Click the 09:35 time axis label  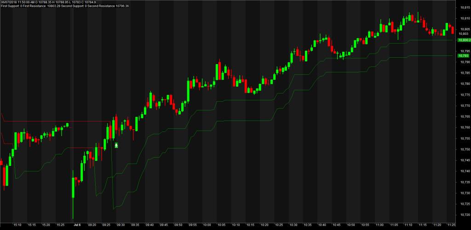(135, 225)
